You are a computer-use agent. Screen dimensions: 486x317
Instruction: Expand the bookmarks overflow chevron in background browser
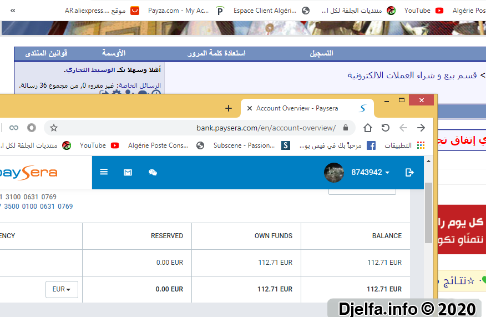click(x=13, y=11)
